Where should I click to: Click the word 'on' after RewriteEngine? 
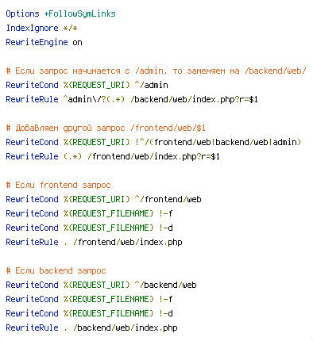pyautogui.click(x=77, y=43)
